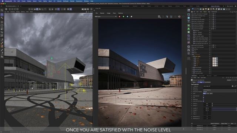Open the File menu in macOS menu bar

15,1
